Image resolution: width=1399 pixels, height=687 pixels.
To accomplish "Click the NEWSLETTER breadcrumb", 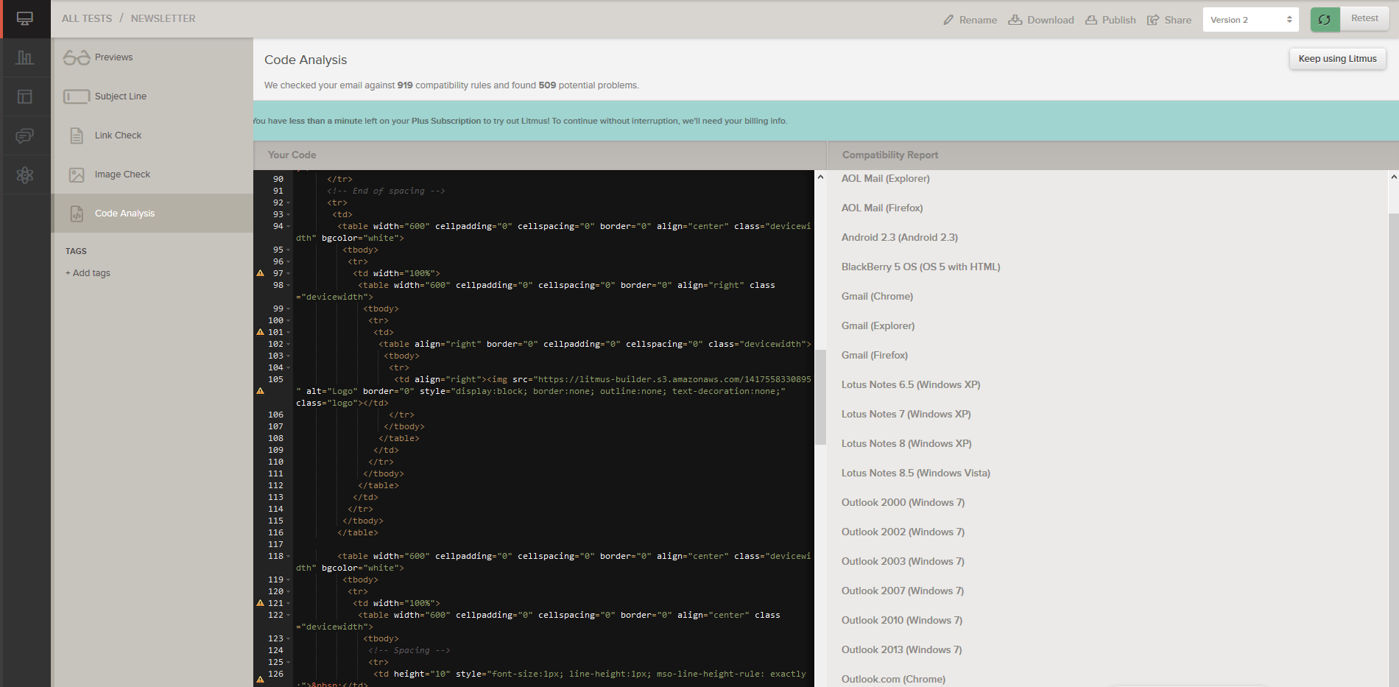I will [163, 18].
